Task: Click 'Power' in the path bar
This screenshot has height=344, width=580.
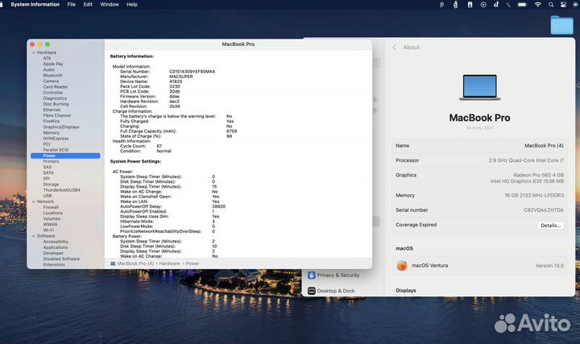Action: (x=193, y=263)
